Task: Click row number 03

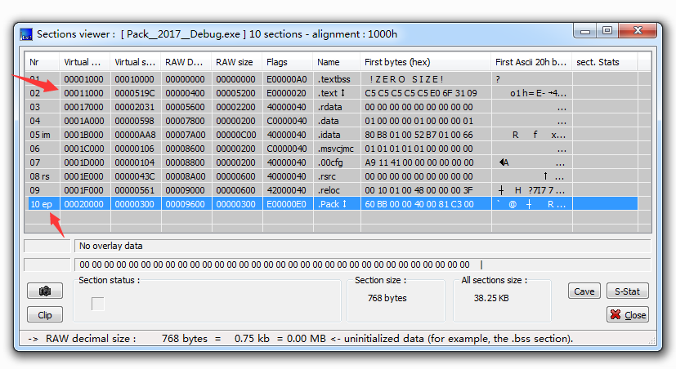Action: pyautogui.click(x=35, y=107)
